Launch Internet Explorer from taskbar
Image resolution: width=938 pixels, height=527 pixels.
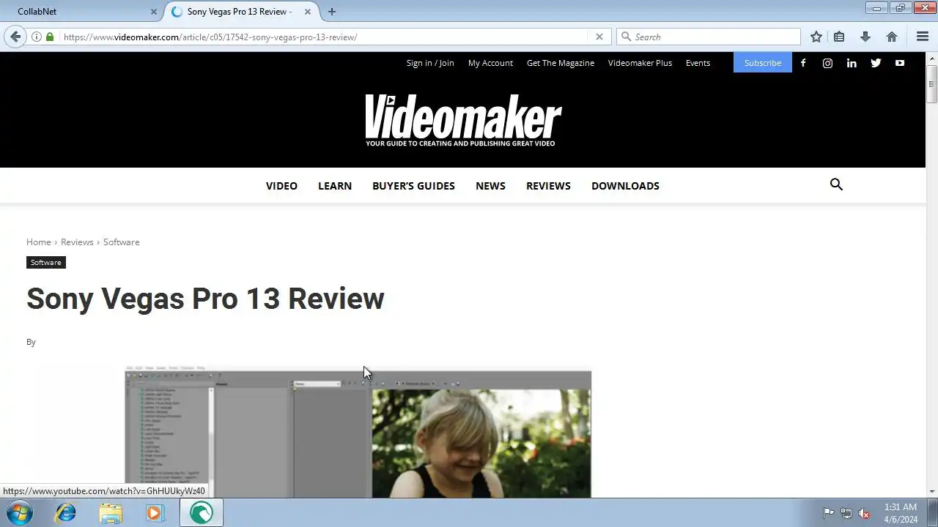tap(66, 513)
